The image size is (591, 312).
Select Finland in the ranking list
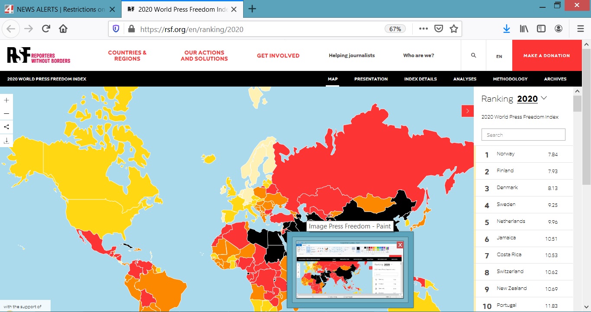point(524,171)
